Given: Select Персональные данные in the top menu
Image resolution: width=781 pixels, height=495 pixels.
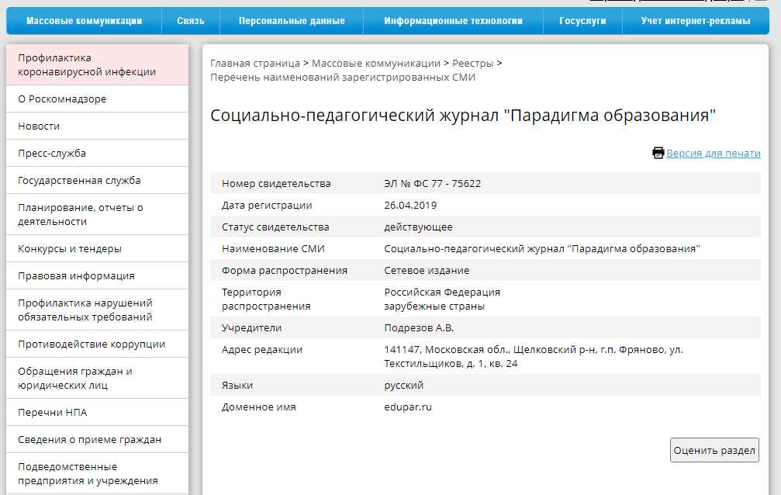Looking at the screenshot, I should tap(292, 21).
